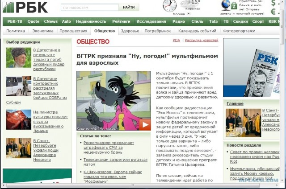
Task: Open link Совет по правам человека
Action: click(255, 156)
